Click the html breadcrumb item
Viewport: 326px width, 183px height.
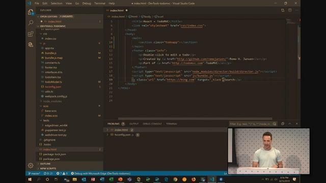tap(133, 17)
